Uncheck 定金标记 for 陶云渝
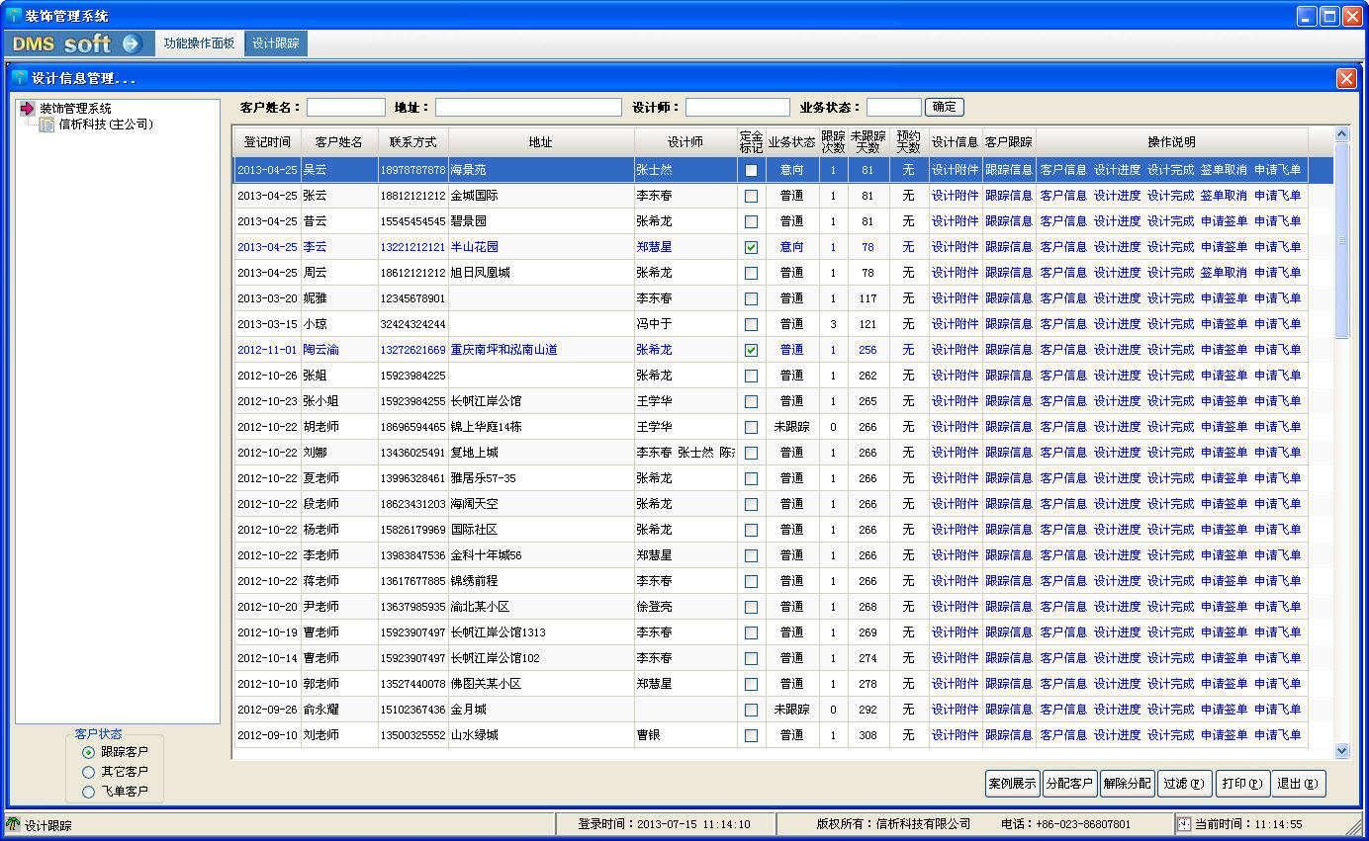 point(751,350)
